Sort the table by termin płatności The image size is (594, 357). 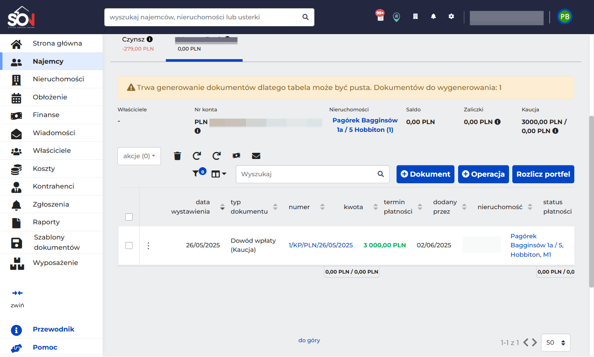[420, 207]
